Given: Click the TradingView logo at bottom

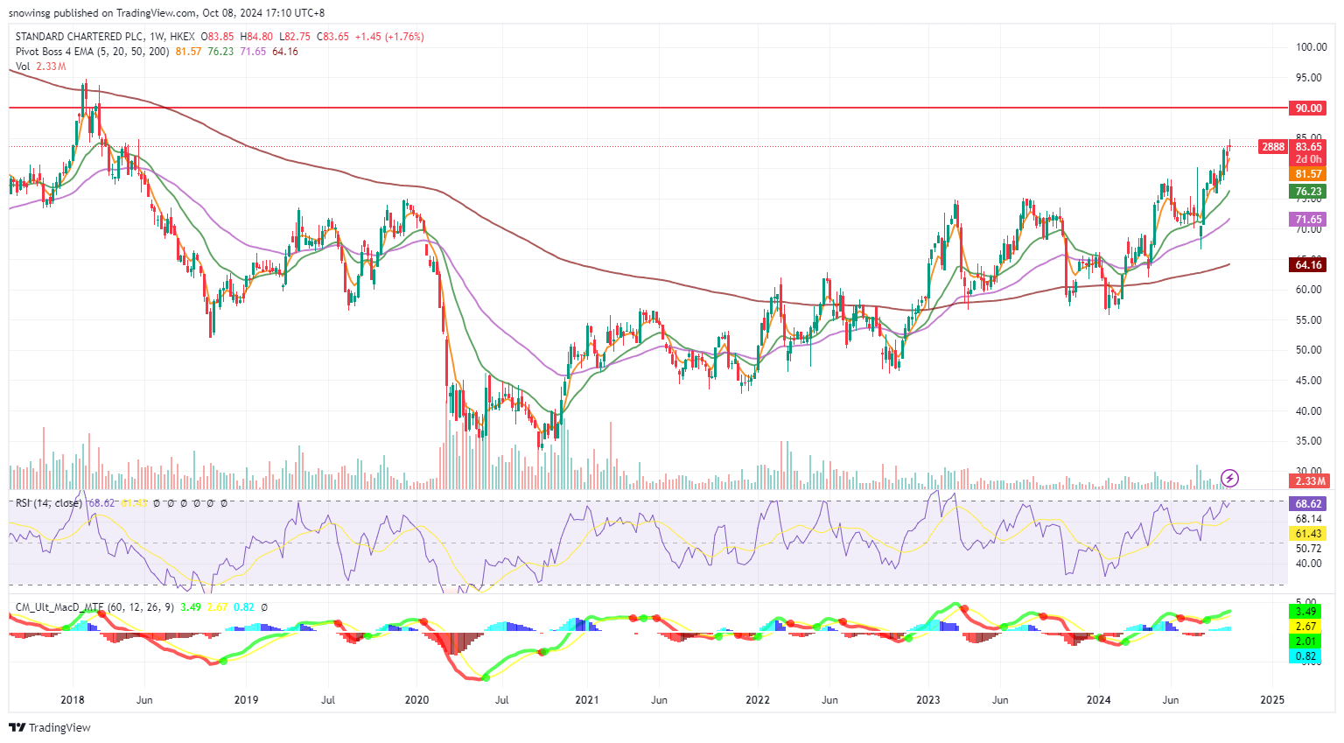Looking at the screenshot, I should tap(50, 727).
